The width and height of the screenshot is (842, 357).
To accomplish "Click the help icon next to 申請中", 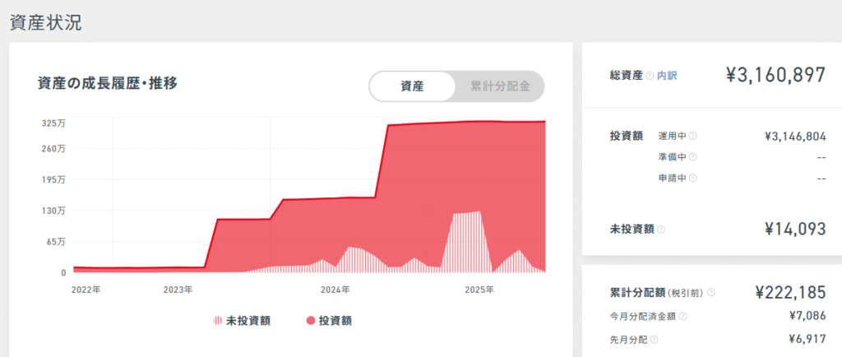I will click(692, 178).
